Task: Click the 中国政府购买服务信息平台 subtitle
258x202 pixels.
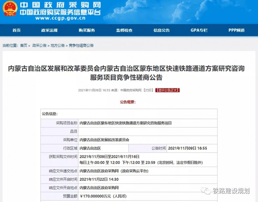Action: [60, 12]
